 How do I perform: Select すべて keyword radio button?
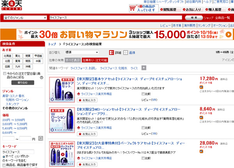4,157
